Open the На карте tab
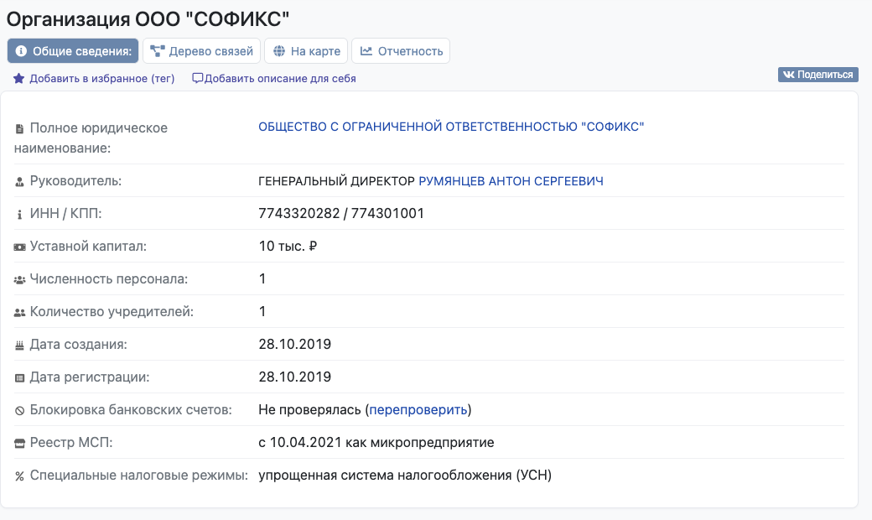Viewport: 872px width, 520px height. tap(306, 51)
